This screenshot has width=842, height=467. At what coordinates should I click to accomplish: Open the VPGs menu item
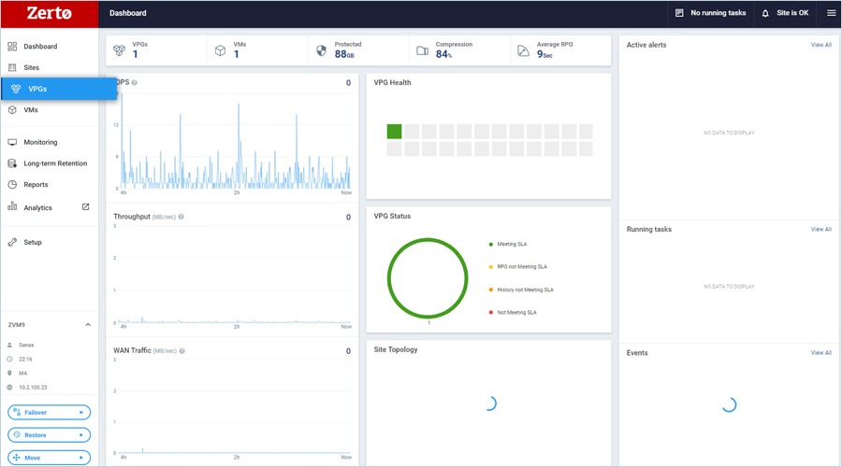point(37,89)
